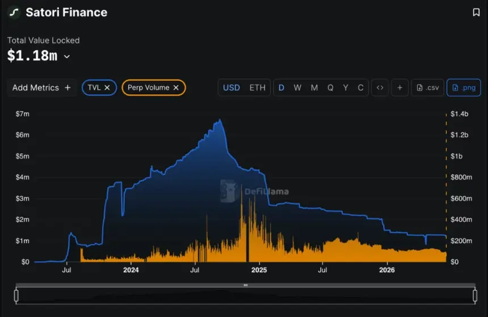
Task: Click the $1.18m TVL value
Action: click(x=32, y=56)
